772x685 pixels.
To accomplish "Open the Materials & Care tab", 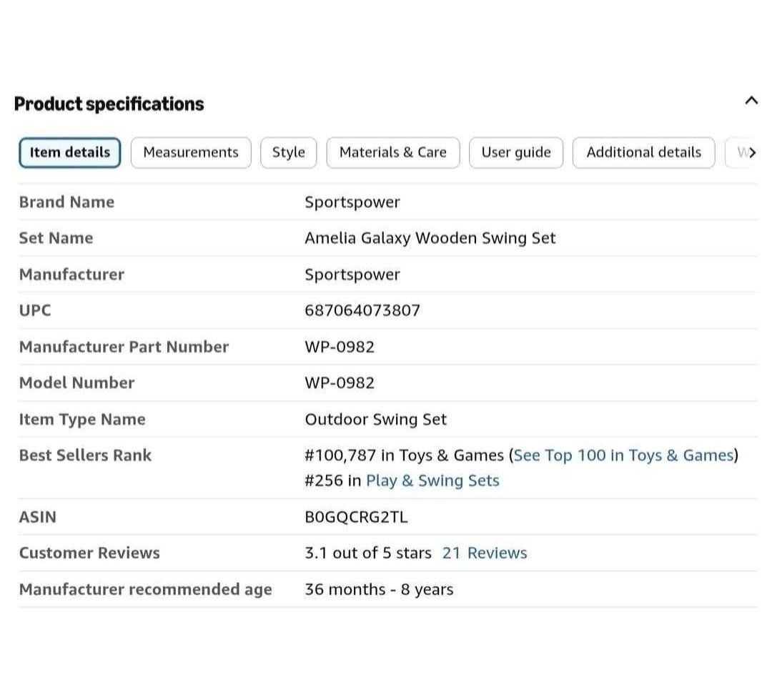I will point(393,153).
